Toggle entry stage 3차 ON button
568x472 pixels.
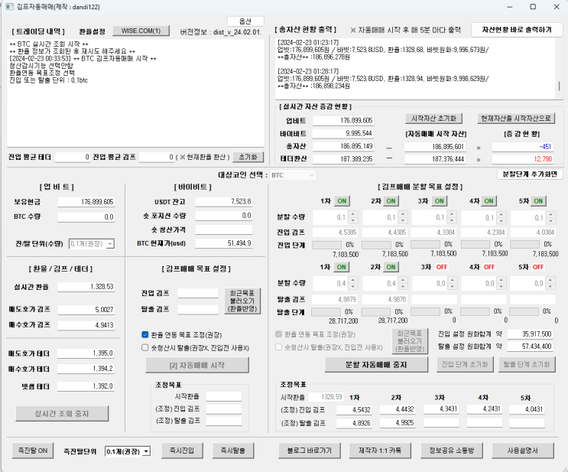440,201
